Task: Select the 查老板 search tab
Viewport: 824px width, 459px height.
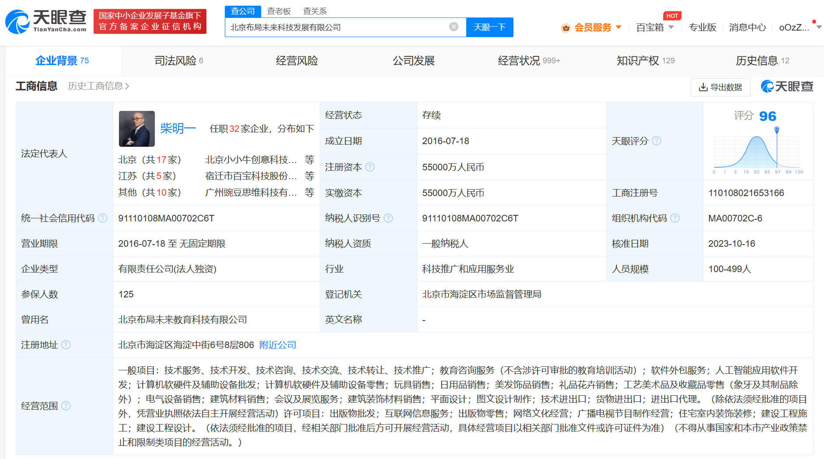Action: click(x=279, y=11)
